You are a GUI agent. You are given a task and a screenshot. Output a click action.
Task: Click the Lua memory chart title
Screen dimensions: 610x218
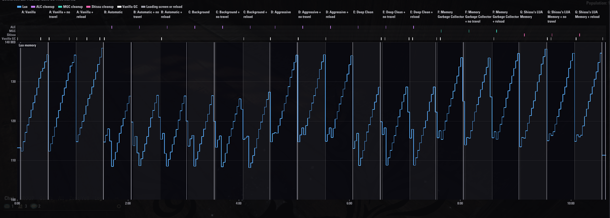coord(27,45)
